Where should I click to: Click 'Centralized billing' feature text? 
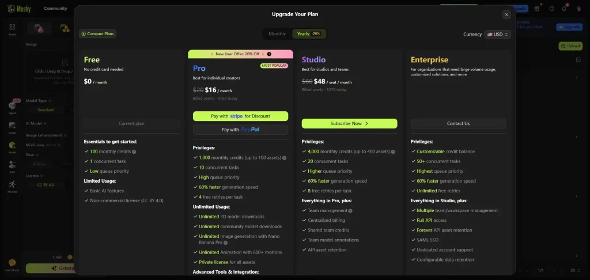326,221
